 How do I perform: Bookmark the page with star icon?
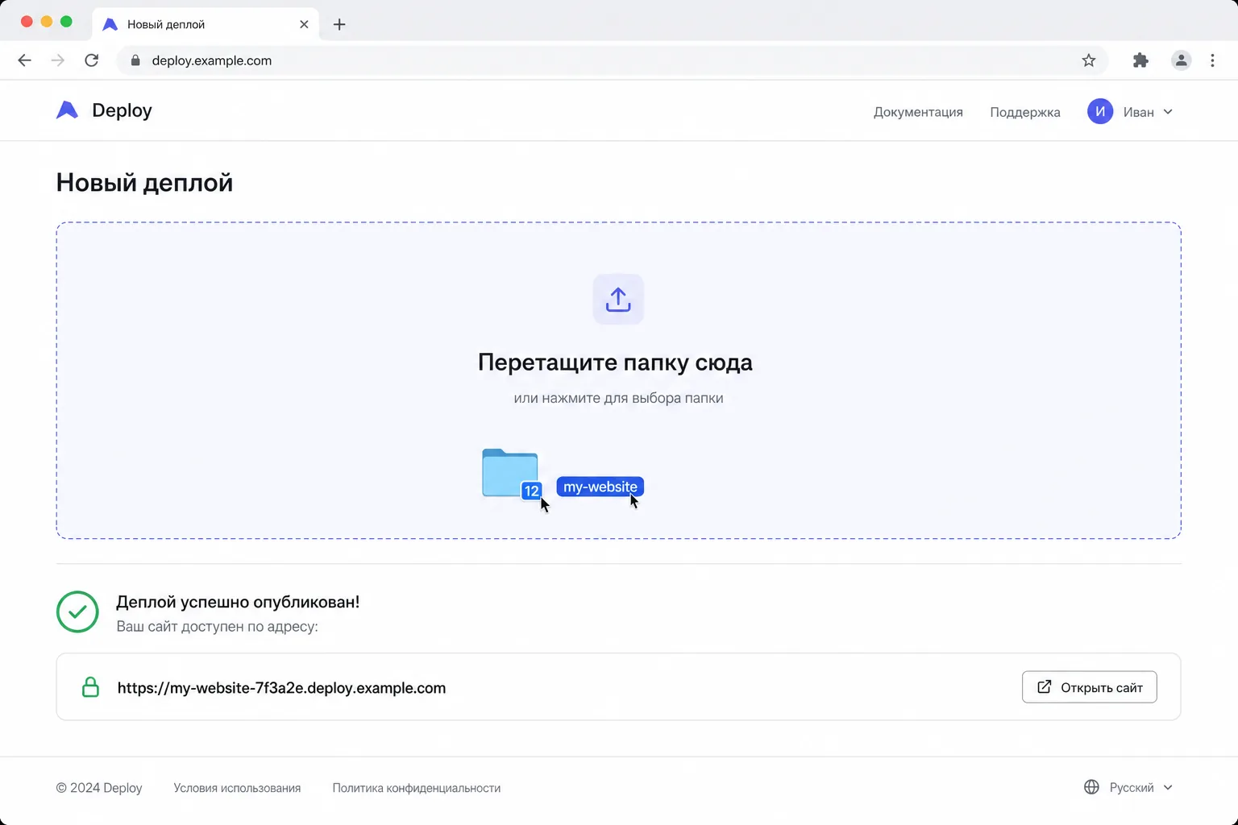[x=1089, y=60]
